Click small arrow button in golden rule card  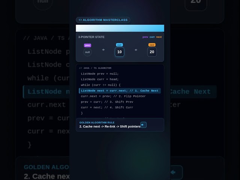[x=143, y=125]
